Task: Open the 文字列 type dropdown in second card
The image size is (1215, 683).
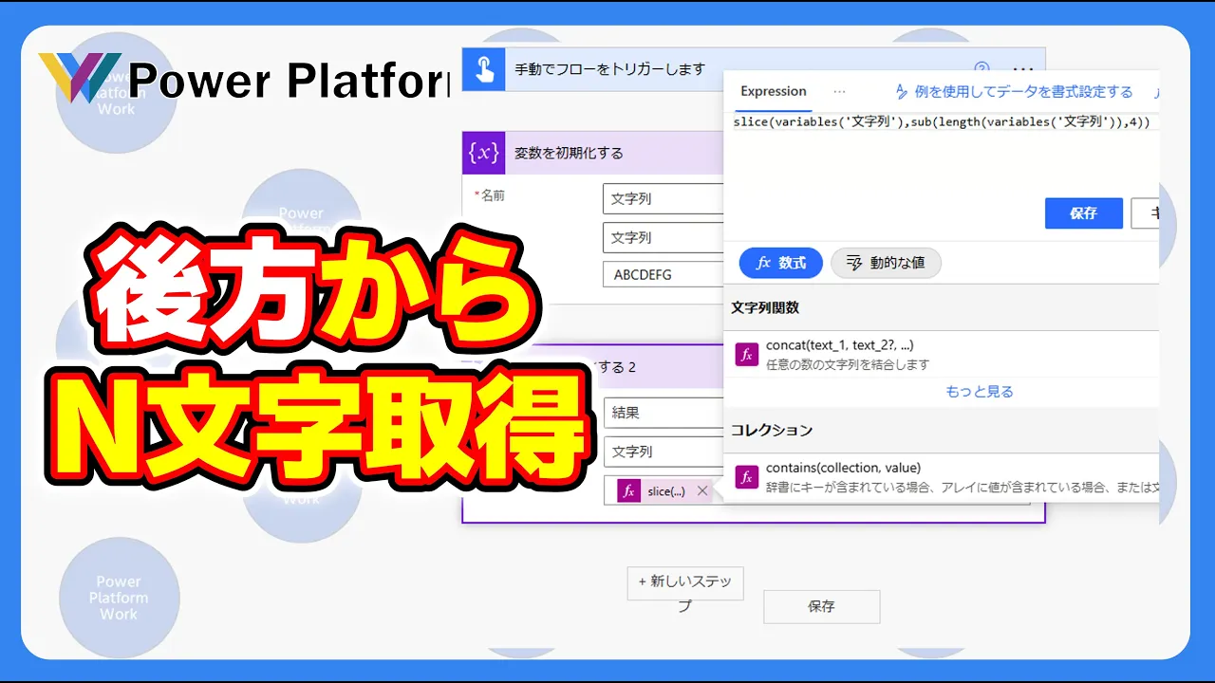Action: click(664, 452)
